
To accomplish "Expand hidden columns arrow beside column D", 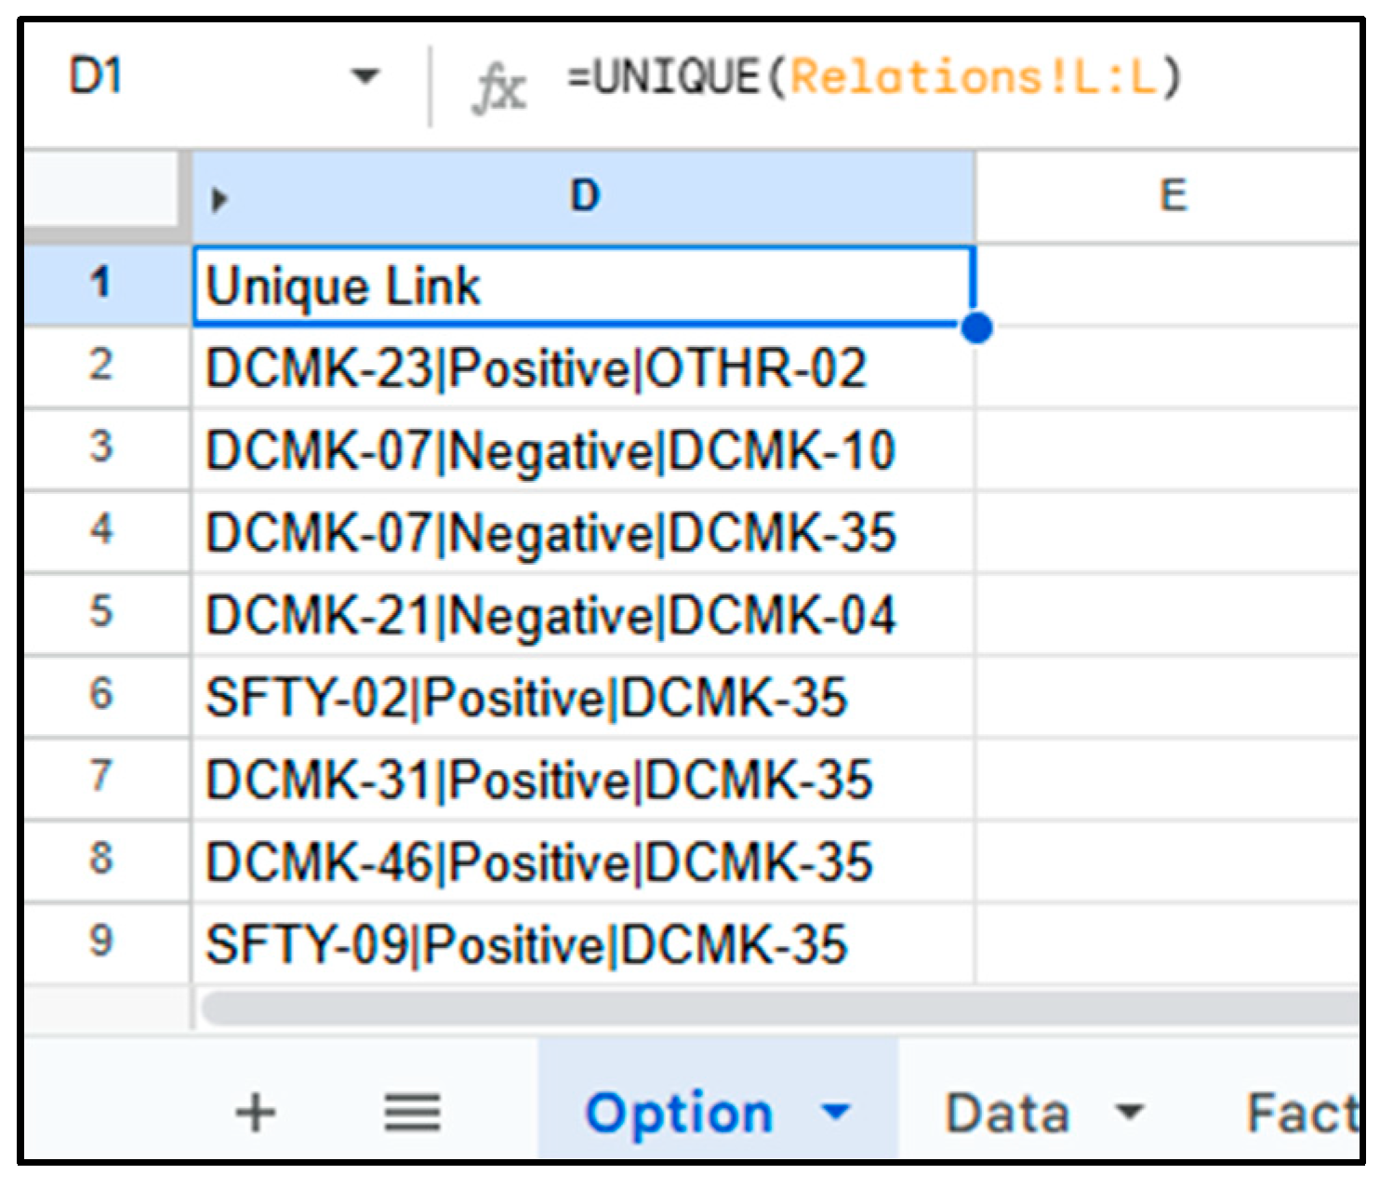I will coord(219,199).
